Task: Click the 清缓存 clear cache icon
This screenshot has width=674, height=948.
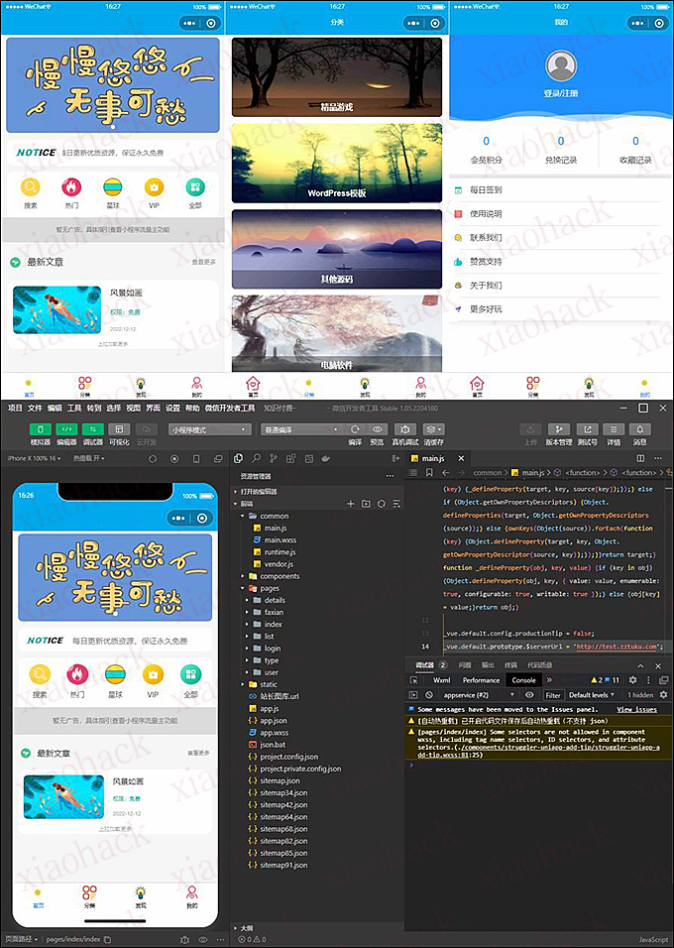Action: pyautogui.click(x=433, y=429)
